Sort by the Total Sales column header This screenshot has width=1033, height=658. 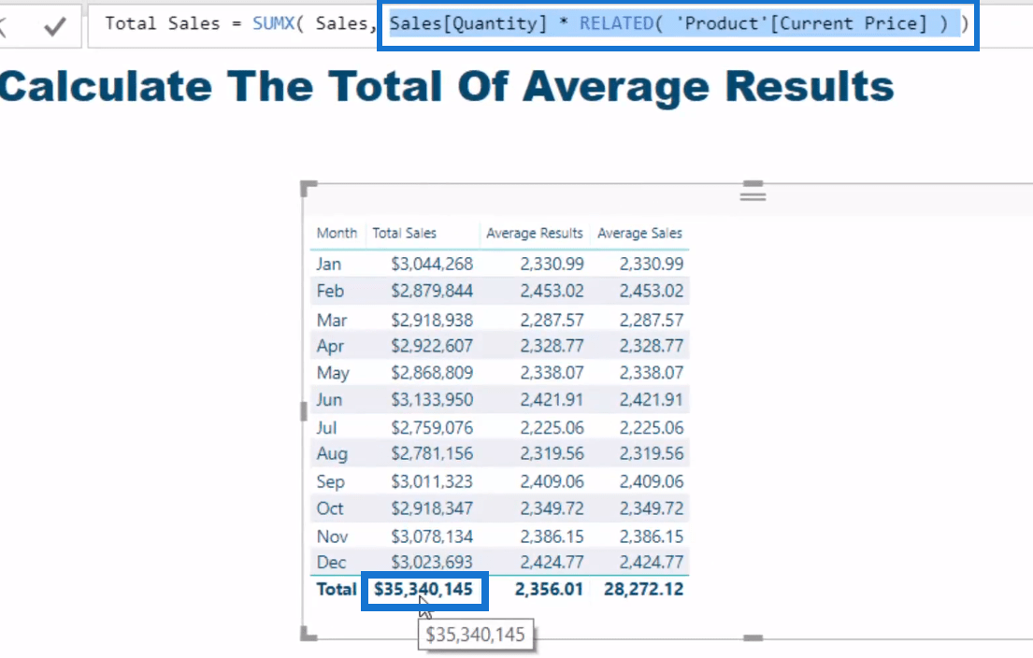coord(404,233)
